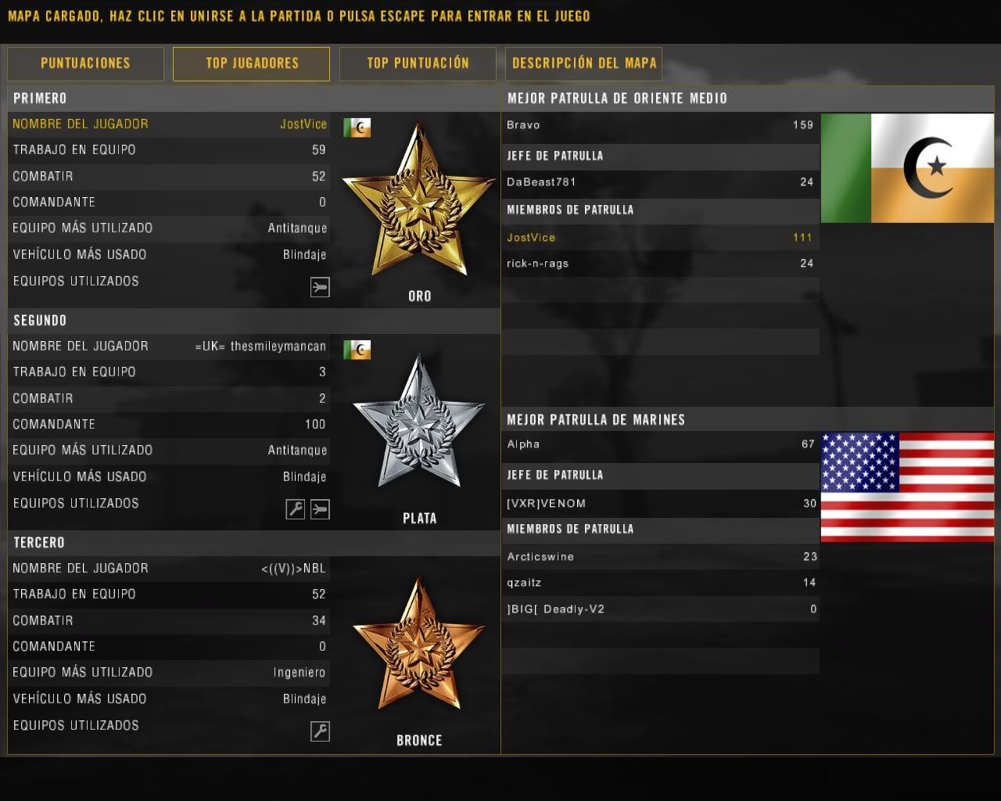Viewport: 1001px width, 801px height.
Task: Click player name <((V))>NBL under Tercero
Action: (x=293, y=569)
